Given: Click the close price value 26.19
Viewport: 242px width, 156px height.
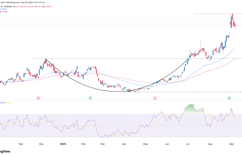Looking at the screenshot, I should click(x=39, y=6).
